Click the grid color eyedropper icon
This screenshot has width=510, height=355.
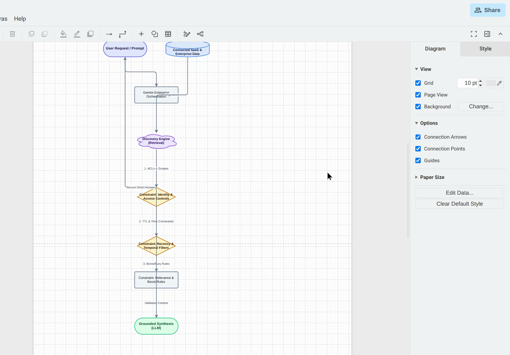point(499,83)
